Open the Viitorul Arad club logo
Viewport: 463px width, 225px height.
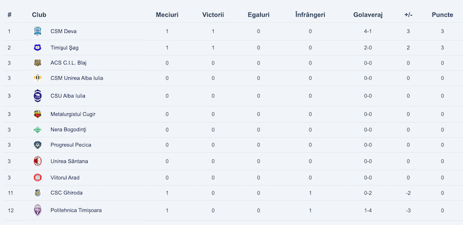pyautogui.click(x=37, y=178)
